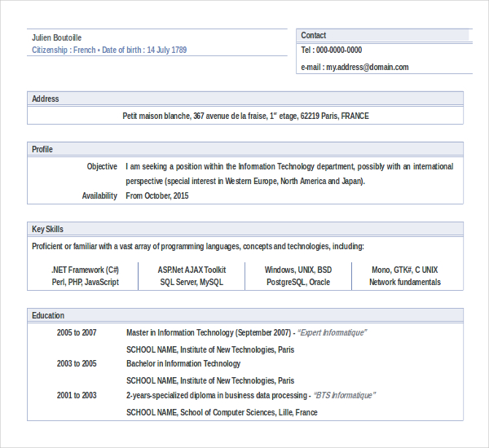Click skill 'Perl, PHP, JavaScript'

(85, 282)
